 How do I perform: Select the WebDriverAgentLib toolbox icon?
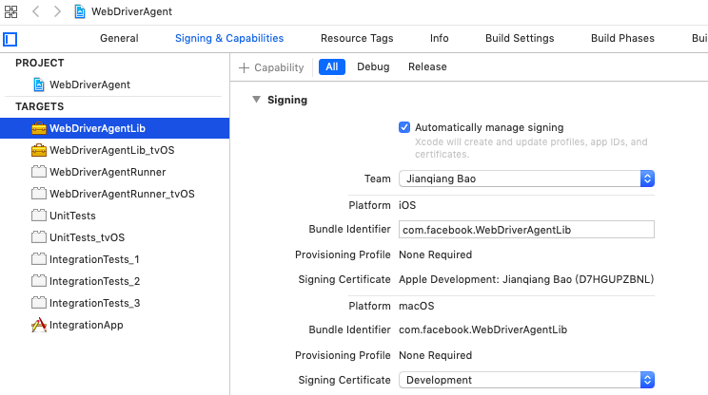coord(39,128)
